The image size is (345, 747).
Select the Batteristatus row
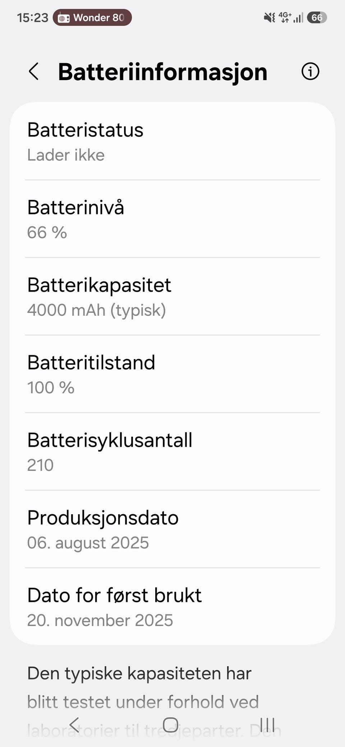tap(172, 141)
